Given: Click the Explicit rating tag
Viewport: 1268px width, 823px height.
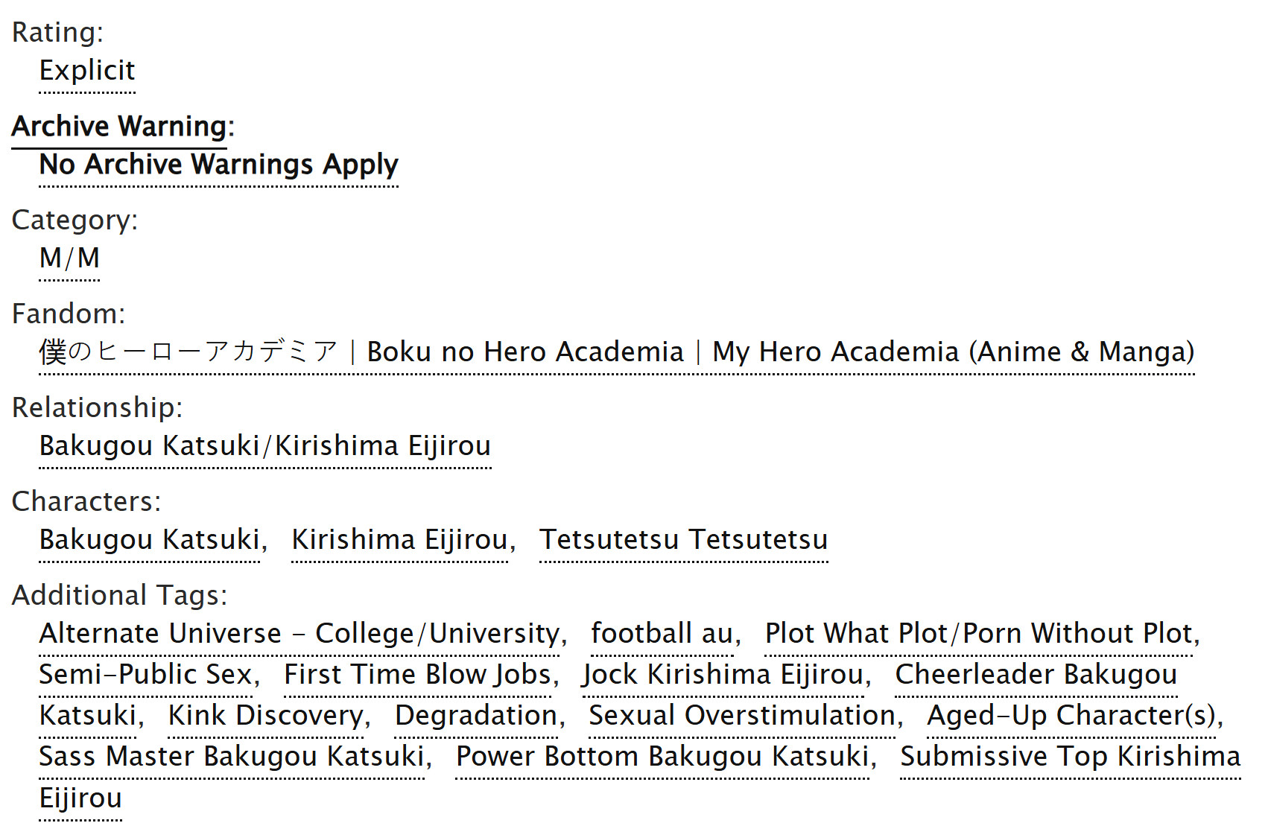Looking at the screenshot, I should [x=87, y=72].
